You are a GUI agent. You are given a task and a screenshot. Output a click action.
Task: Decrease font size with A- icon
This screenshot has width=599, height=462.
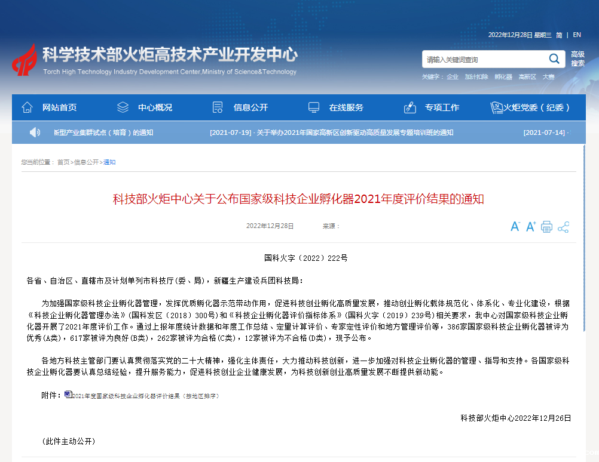(x=515, y=227)
